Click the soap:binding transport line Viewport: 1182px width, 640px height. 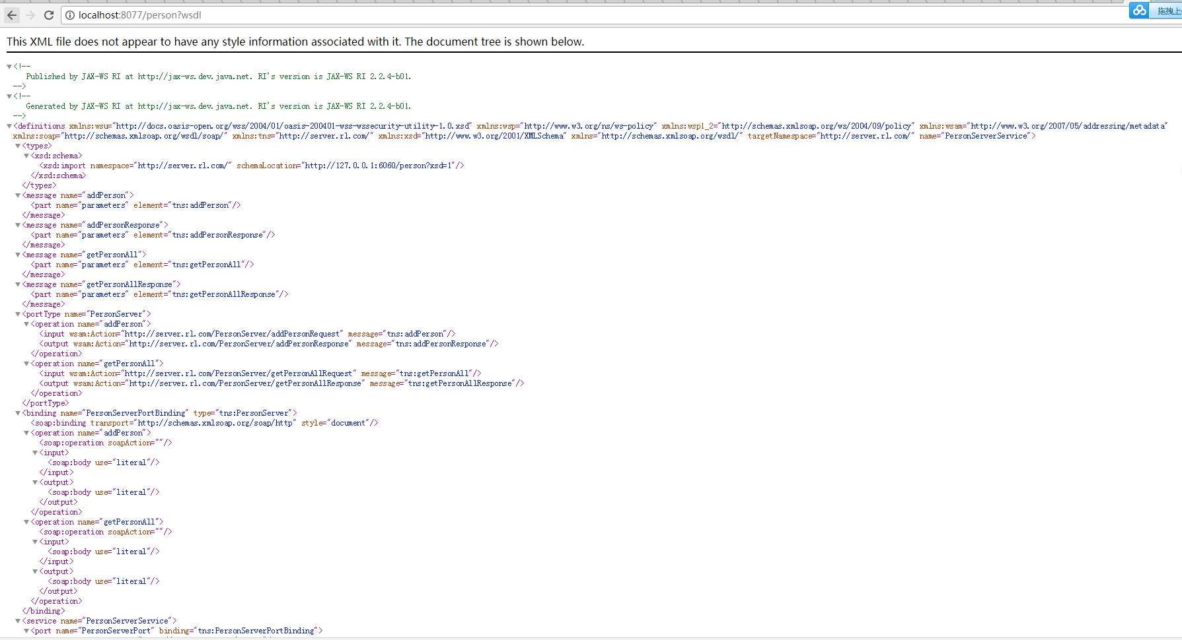[205, 423]
